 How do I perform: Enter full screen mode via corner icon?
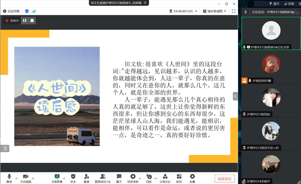coord(234,11)
